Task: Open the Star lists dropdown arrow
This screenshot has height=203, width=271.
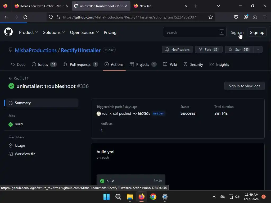Action: [258, 49]
